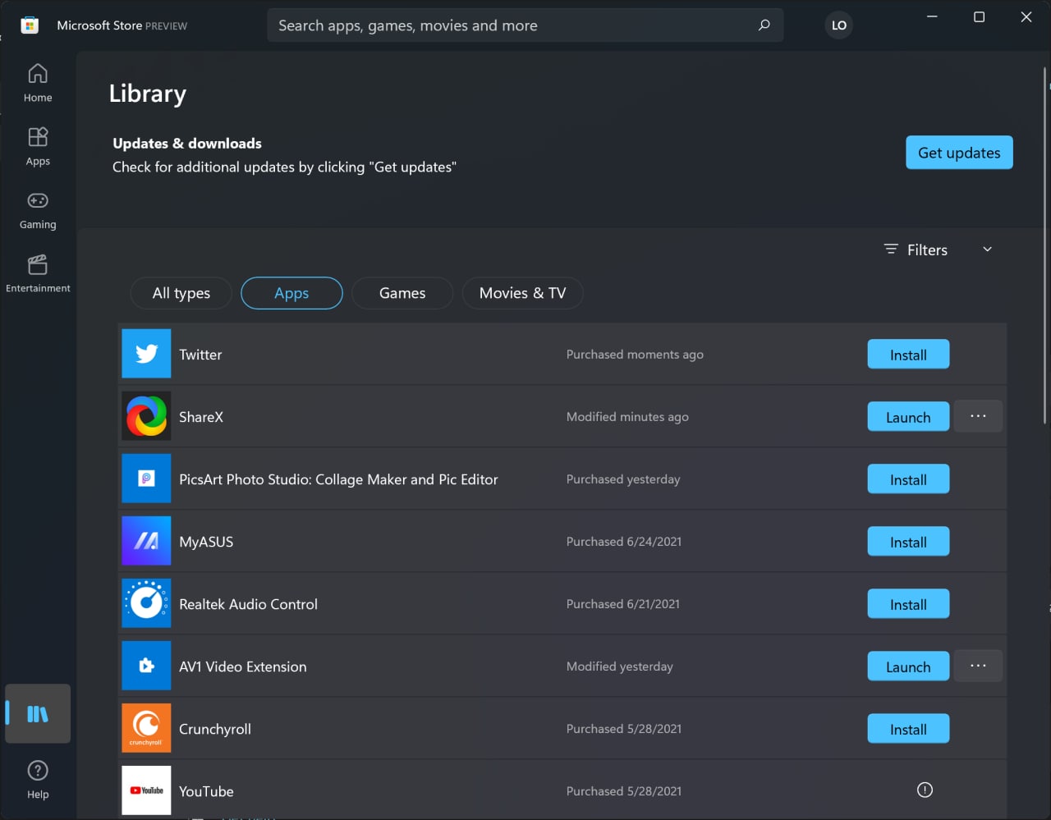This screenshot has width=1051, height=820.
Task: Click the Crunchyroll app icon
Action: tap(146, 728)
